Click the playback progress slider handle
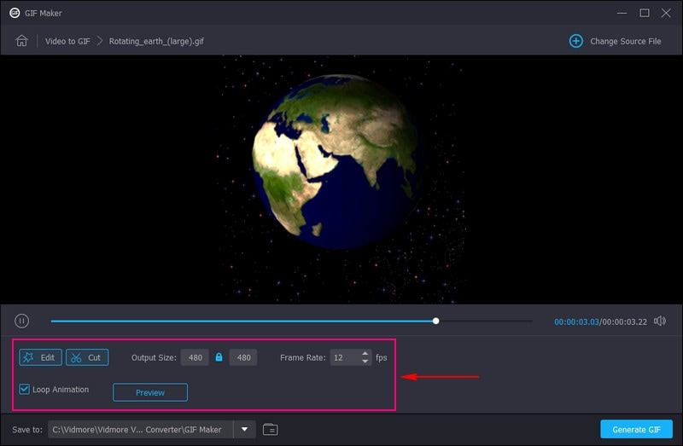This screenshot has height=446, width=683. (436, 321)
